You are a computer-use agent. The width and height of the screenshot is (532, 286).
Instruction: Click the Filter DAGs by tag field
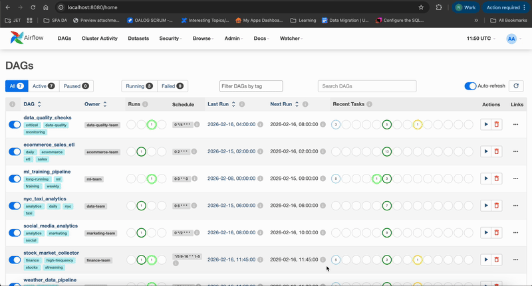point(251,86)
